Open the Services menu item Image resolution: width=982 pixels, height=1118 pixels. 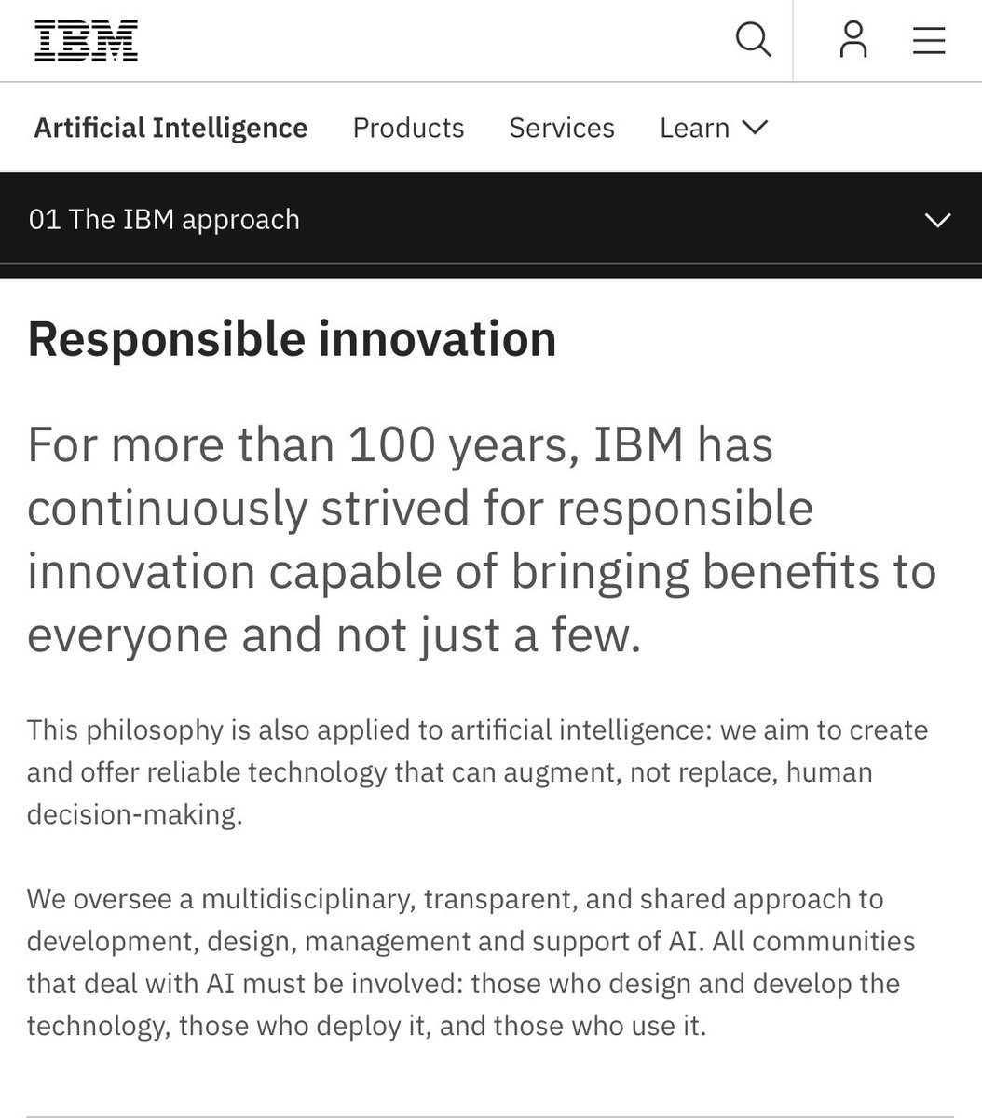562,128
